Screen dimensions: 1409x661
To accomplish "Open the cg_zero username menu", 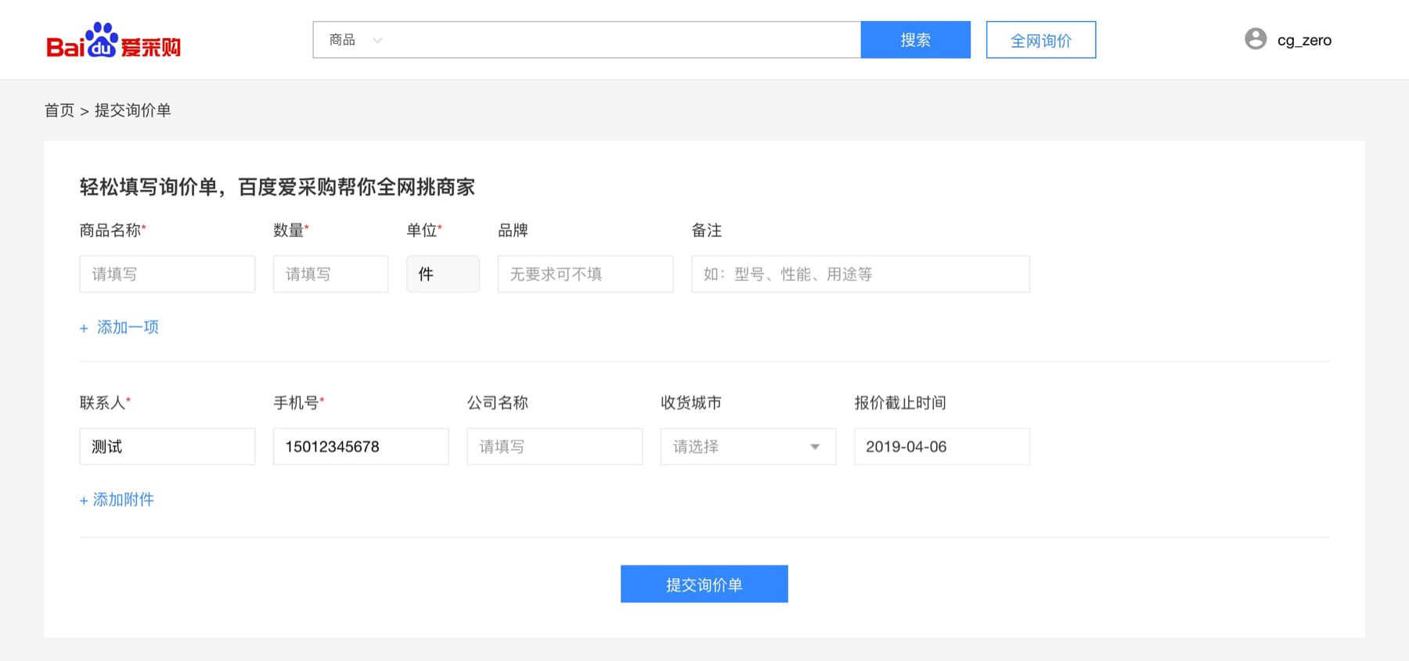I will click(x=1303, y=41).
